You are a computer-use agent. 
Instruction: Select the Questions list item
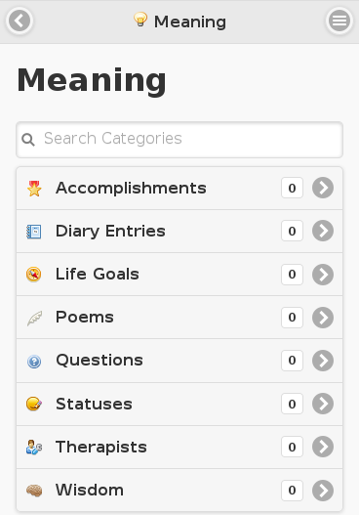tap(179, 361)
